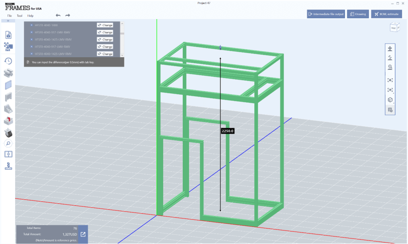Open the magnifier search tool in sidebar

8,143
